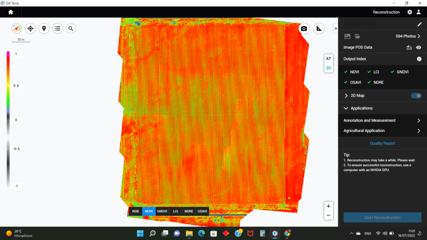Switch to the GNDVI layer tab

click(162, 211)
